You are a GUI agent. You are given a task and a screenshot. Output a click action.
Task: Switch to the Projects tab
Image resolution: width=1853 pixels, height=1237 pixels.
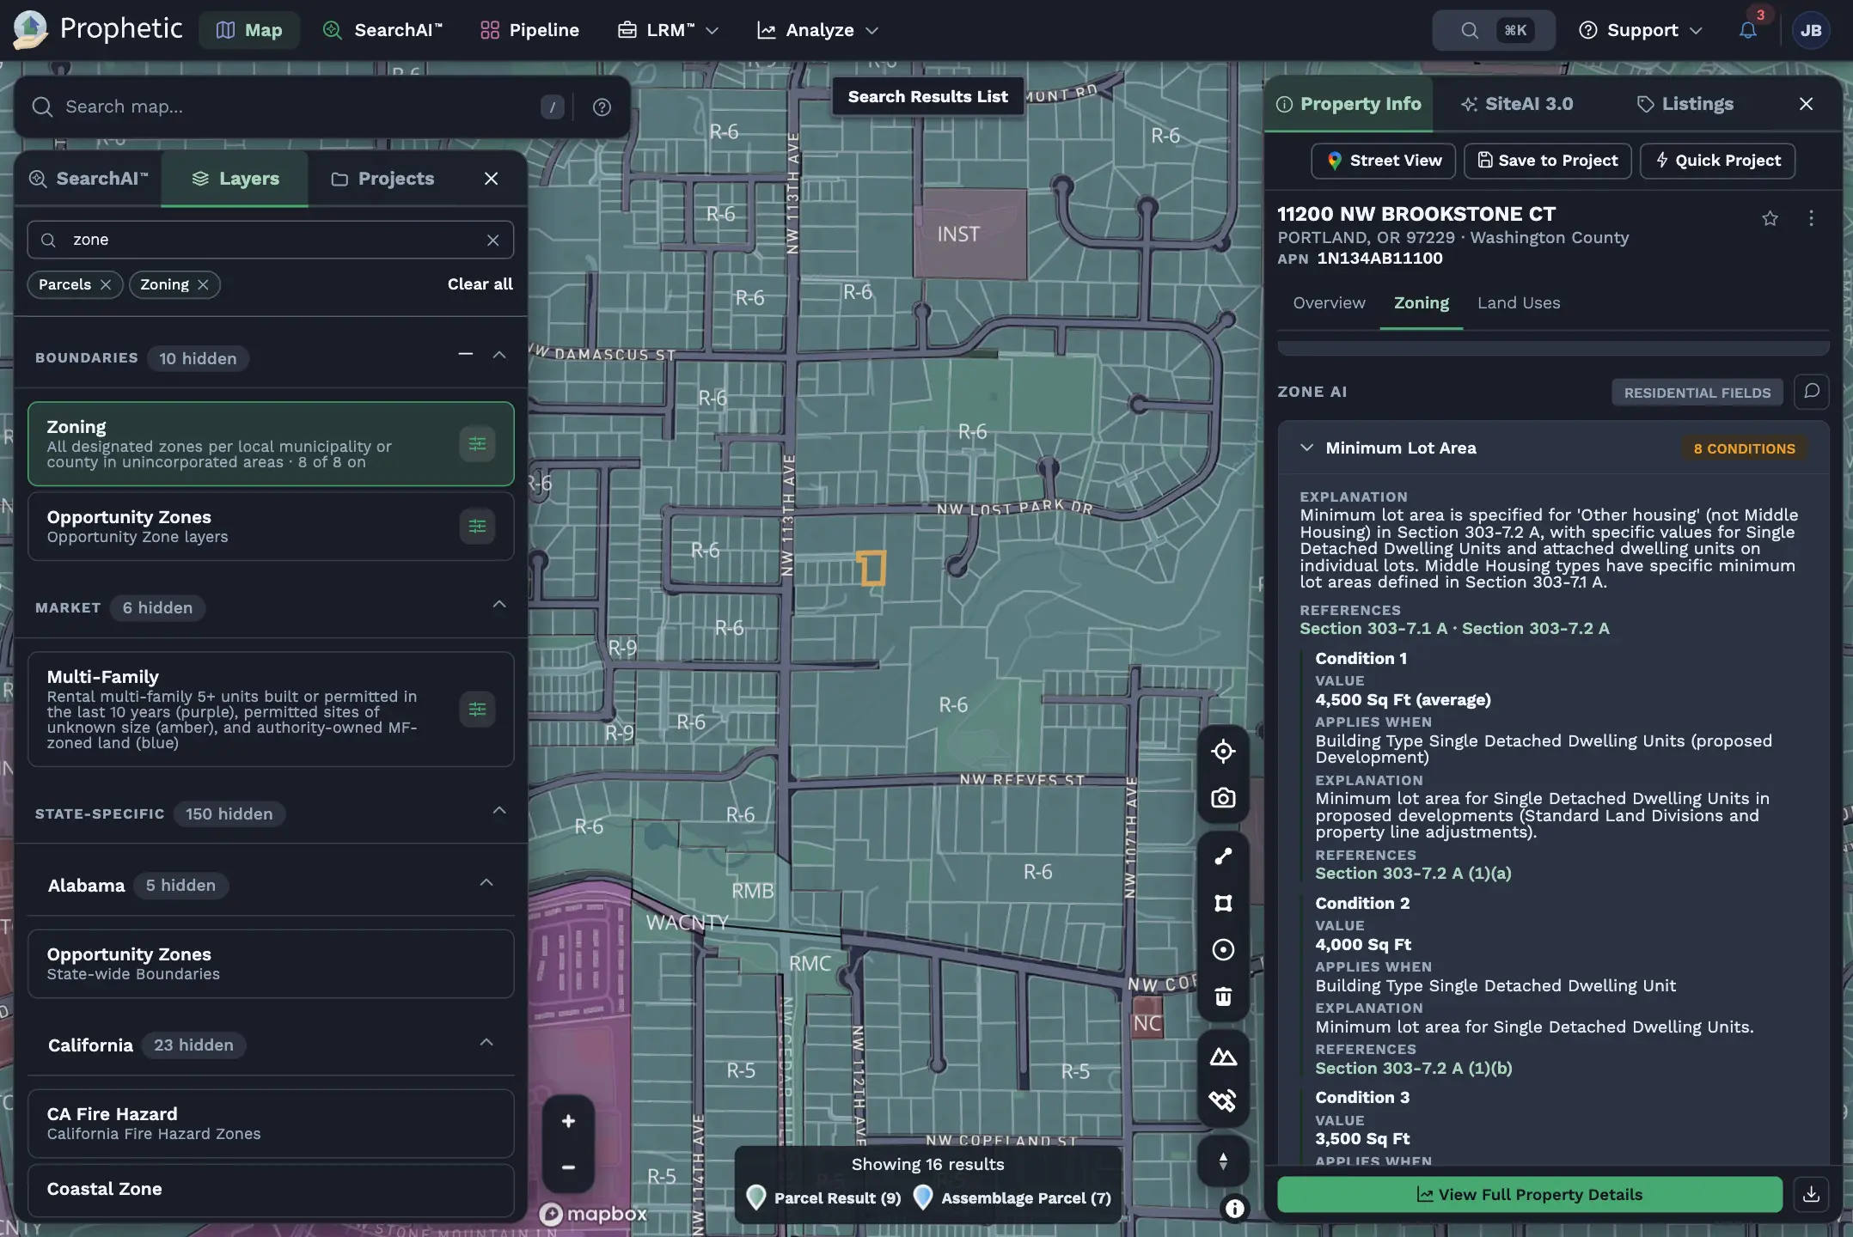382,179
